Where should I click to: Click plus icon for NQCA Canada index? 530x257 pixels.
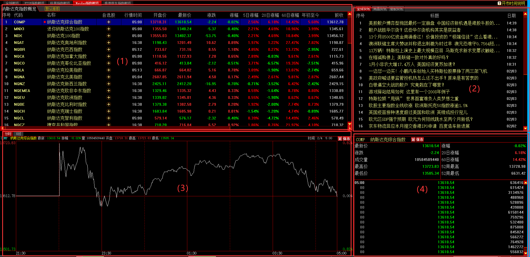coord(109,56)
